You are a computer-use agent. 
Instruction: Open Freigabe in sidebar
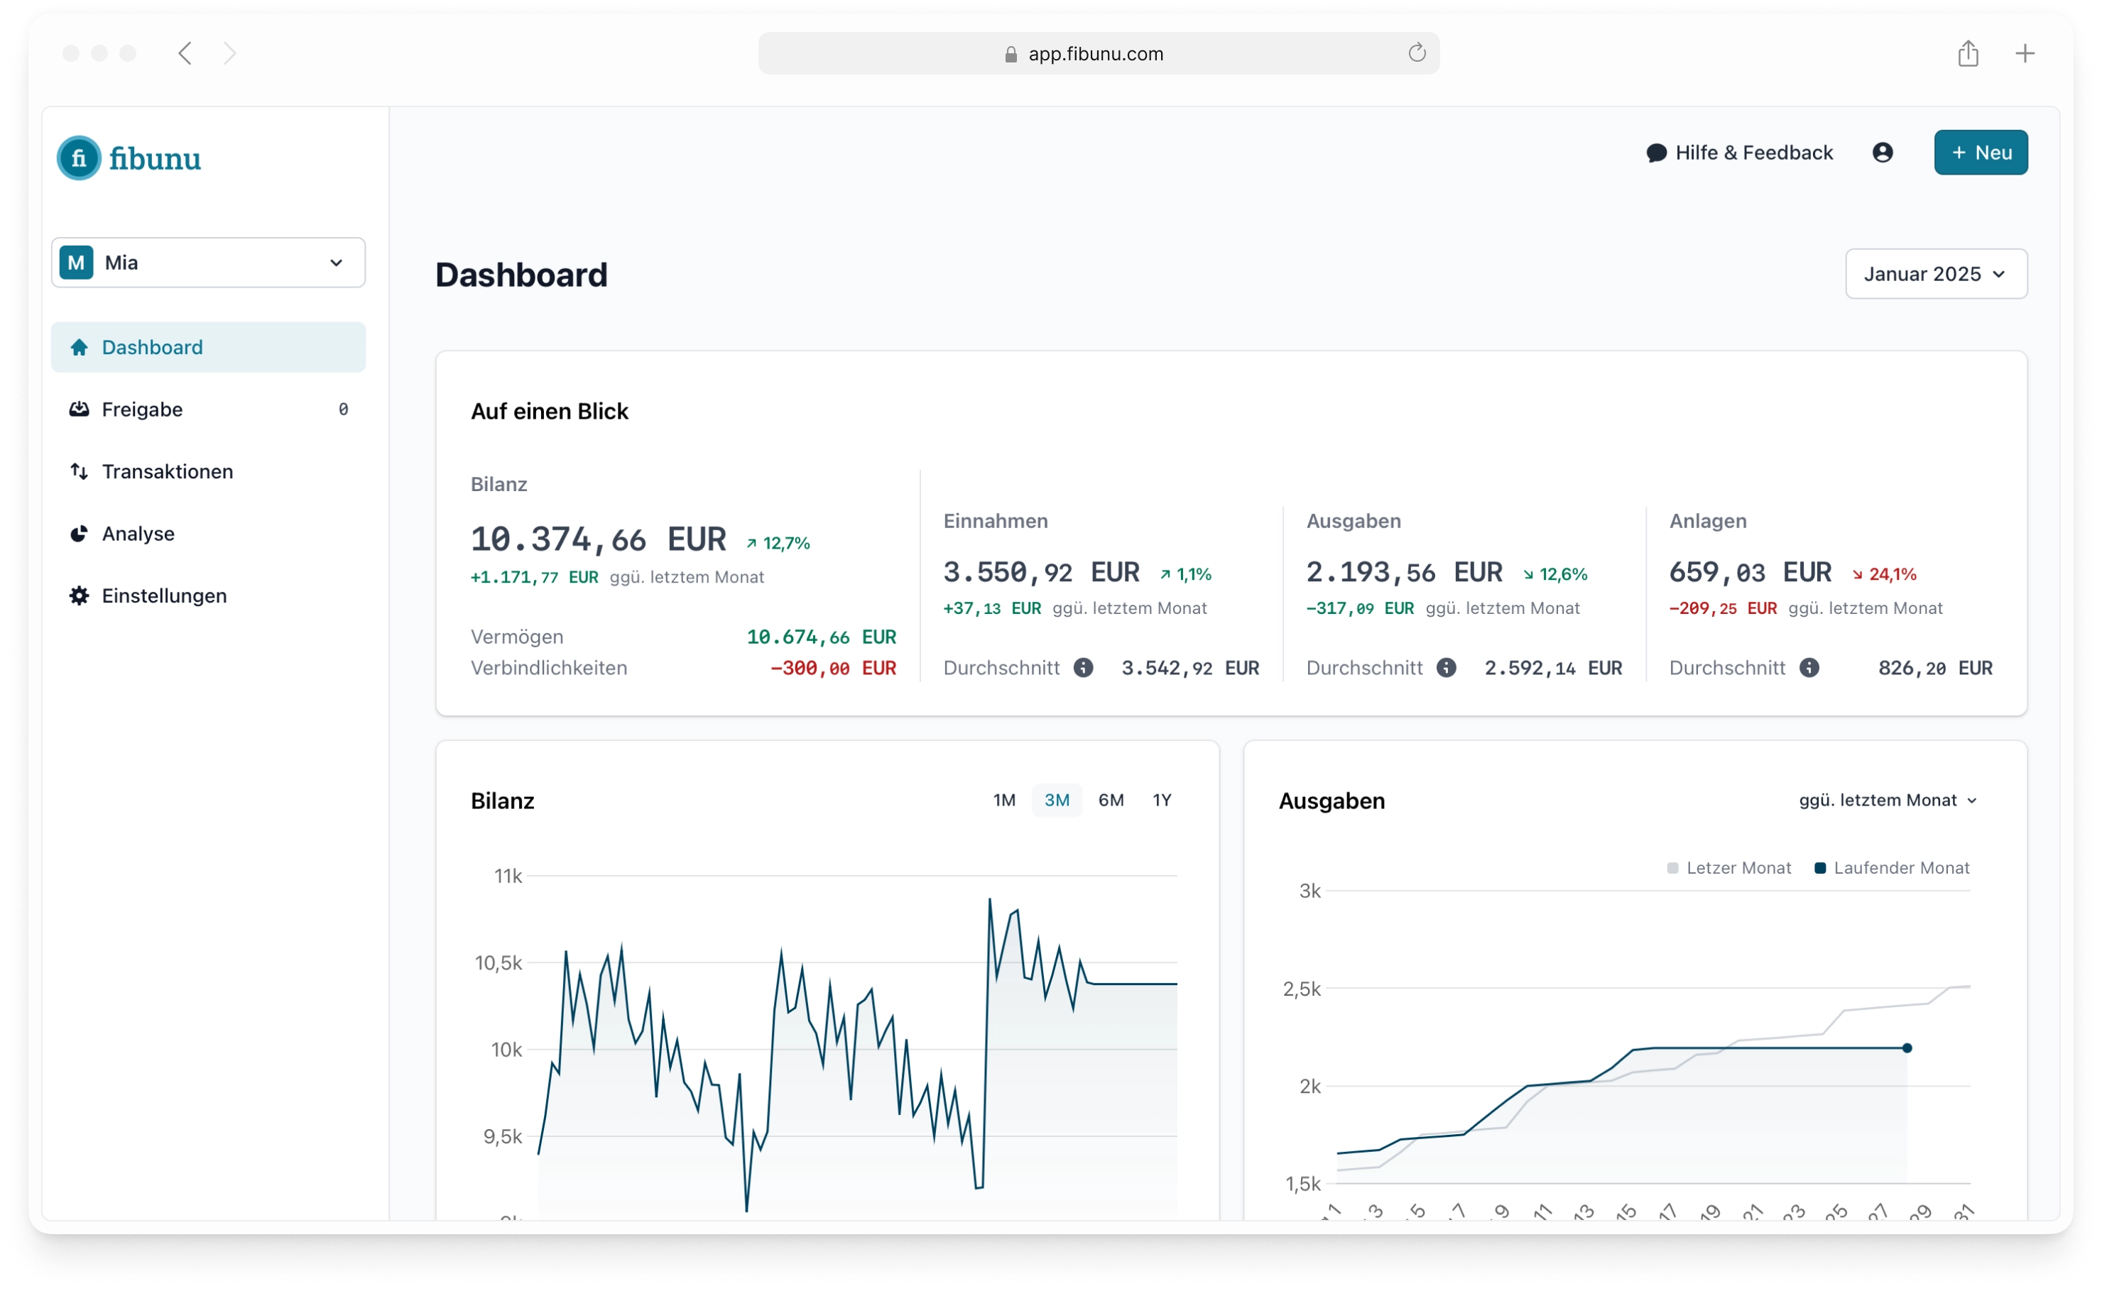point(208,410)
